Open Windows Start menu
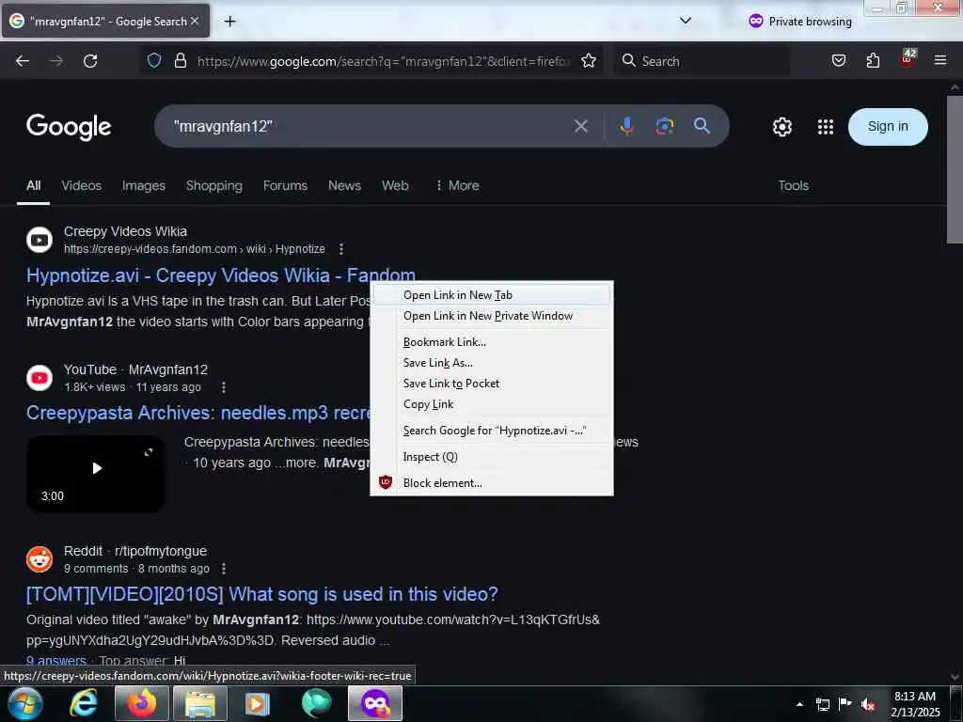 coord(24,703)
